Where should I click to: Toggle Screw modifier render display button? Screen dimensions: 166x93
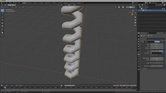(159, 42)
